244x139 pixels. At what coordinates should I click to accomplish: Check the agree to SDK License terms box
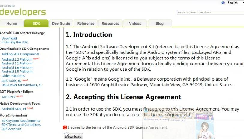65,128
